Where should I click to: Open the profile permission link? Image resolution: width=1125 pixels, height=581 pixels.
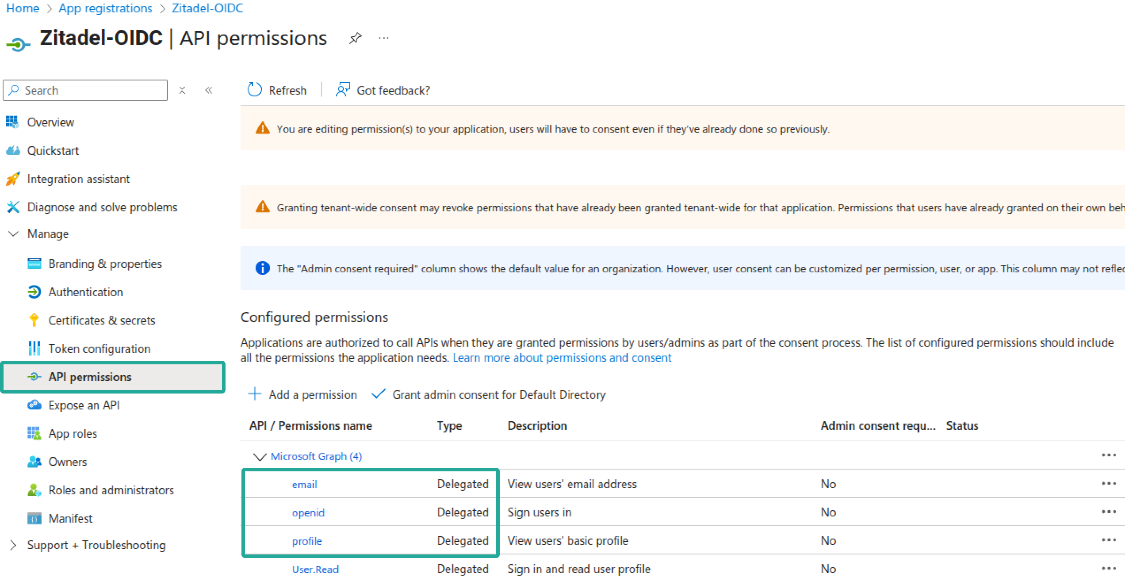[x=307, y=541]
